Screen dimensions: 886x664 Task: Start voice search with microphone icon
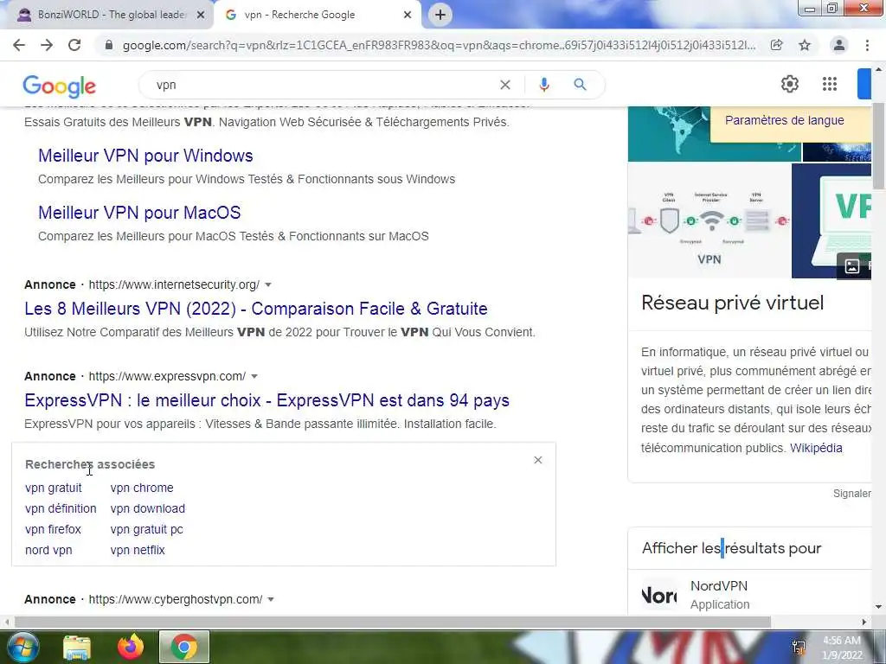coord(543,85)
